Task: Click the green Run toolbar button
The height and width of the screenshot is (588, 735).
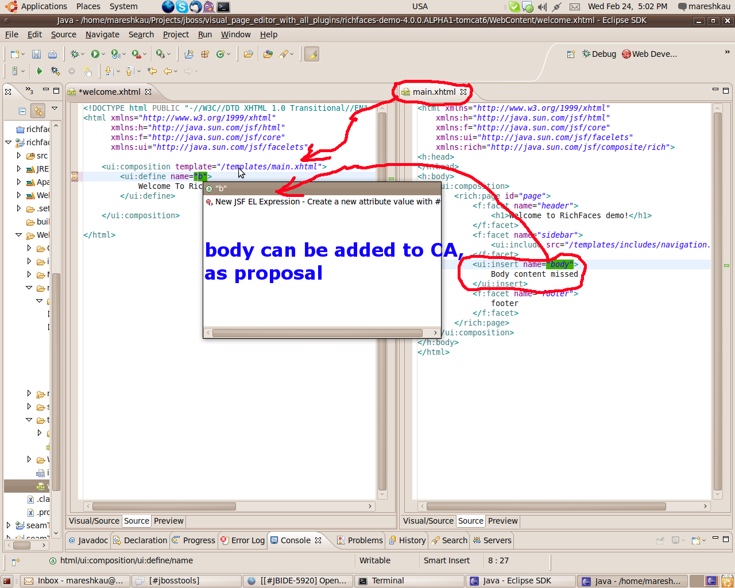Action: coord(95,54)
